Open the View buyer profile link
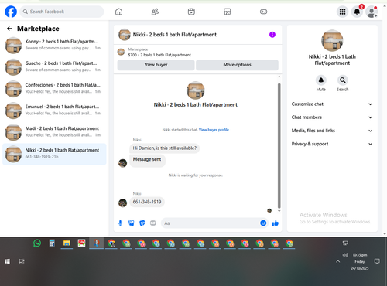Screen dimensions: 387x286 214,130
